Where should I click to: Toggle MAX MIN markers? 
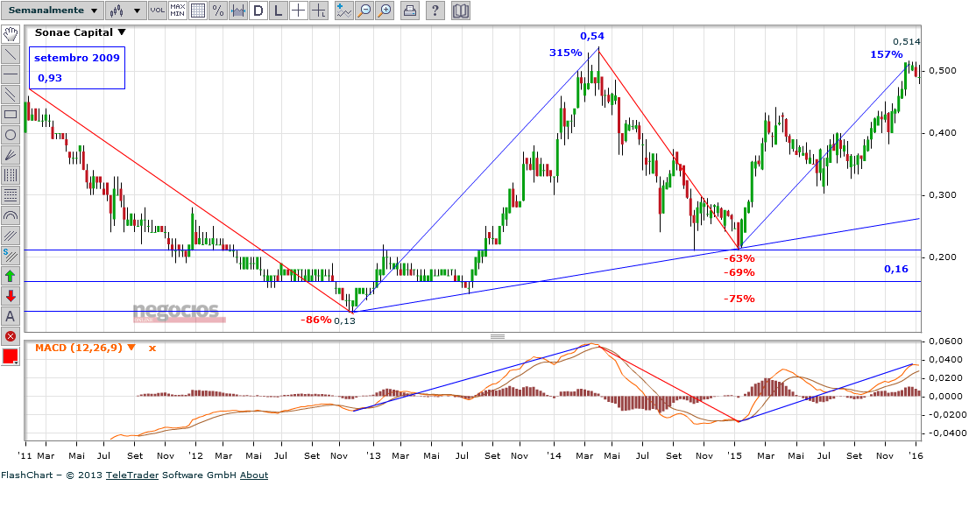[x=178, y=11]
